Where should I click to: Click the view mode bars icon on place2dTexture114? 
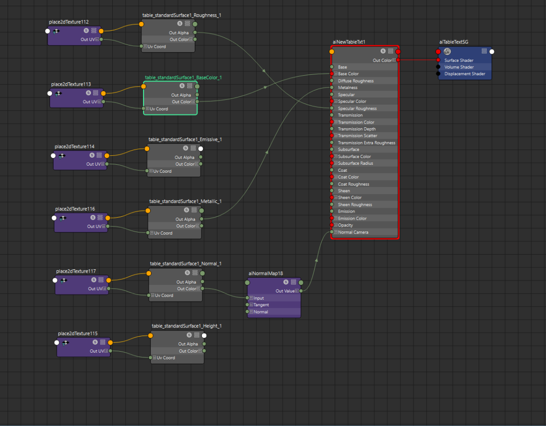tap(99, 155)
